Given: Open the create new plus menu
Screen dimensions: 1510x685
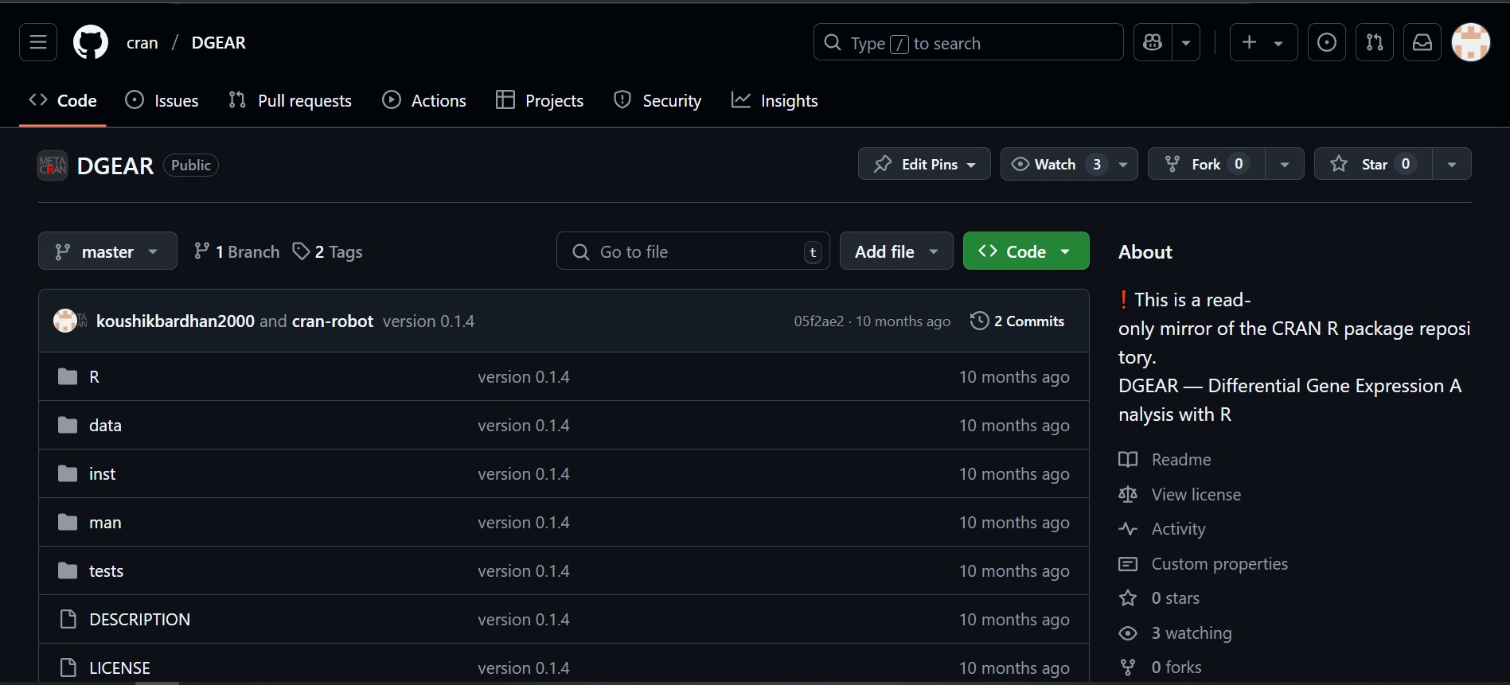Looking at the screenshot, I should click(1263, 42).
